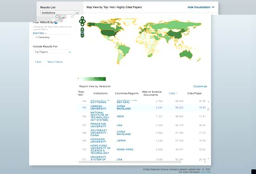The image size is (256, 174).
Task: Sort by the Cites/Paper column header
Action: 195,93
